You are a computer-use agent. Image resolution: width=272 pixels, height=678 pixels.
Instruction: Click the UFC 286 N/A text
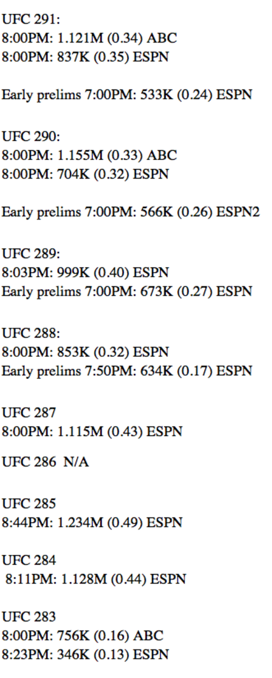pyautogui.click(x=46, y=462)
